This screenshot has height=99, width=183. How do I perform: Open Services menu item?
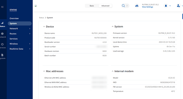tap(14, 39)
